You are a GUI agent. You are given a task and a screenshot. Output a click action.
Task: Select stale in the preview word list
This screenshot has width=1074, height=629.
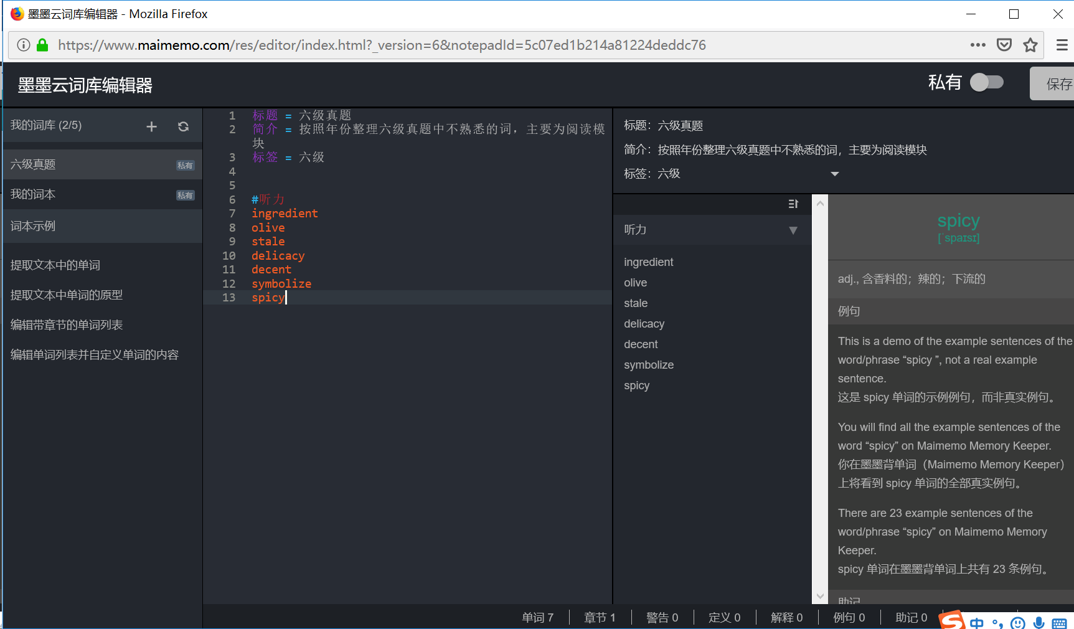tap(636, 303)
